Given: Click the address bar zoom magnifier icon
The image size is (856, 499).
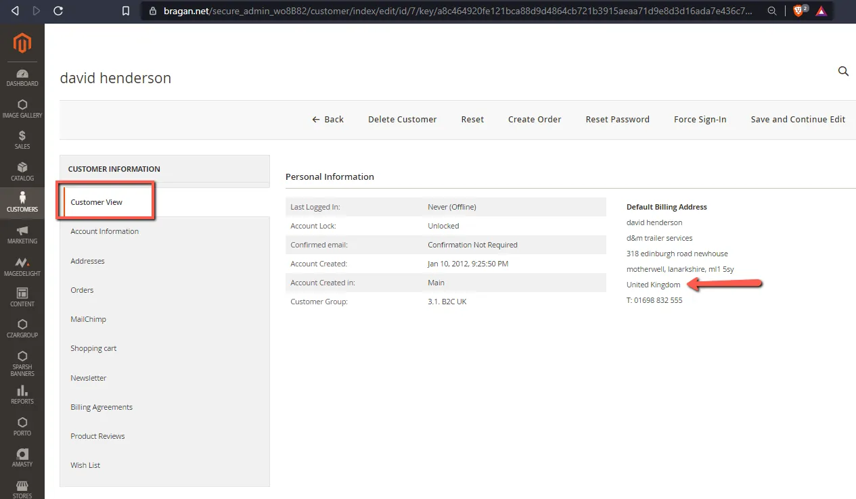Looking at the screenshot, I should (x=772, y=11).
